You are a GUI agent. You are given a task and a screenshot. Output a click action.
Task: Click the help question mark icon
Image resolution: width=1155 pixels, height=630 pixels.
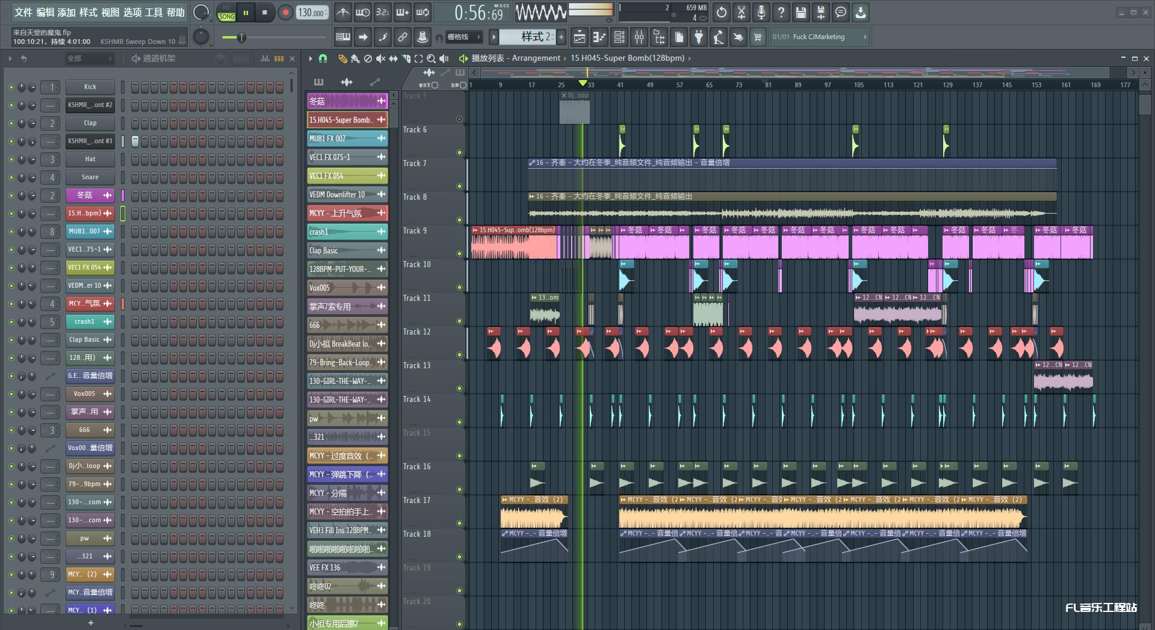[781, 12]
